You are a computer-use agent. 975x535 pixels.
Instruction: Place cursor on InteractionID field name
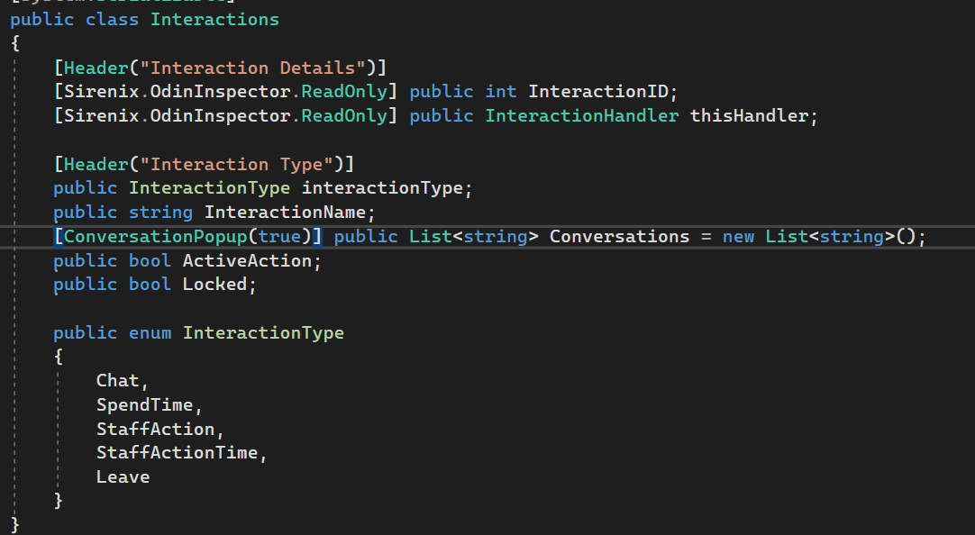[x=598, y=92]
